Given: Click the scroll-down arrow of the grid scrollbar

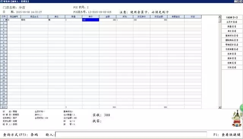Looking at the screenshot, I should 219,107.
